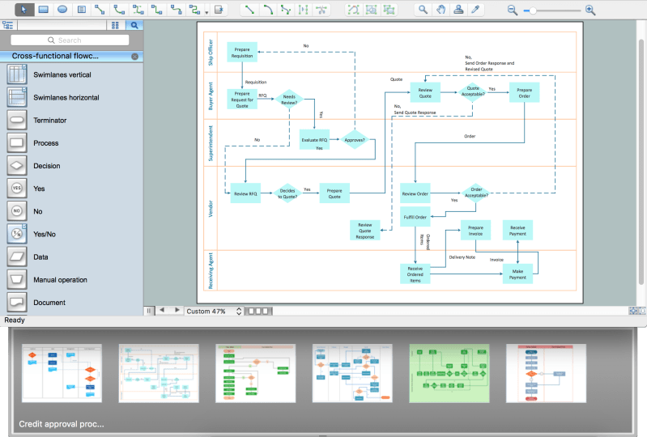Click the fit-to-window icon bottom right
Viewport: 647px width, 437px height.
point(633,311)
